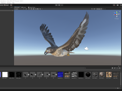Open the left panel more options menu
The height and width of the screenshot is (91, 122).
tap(13, 7)
